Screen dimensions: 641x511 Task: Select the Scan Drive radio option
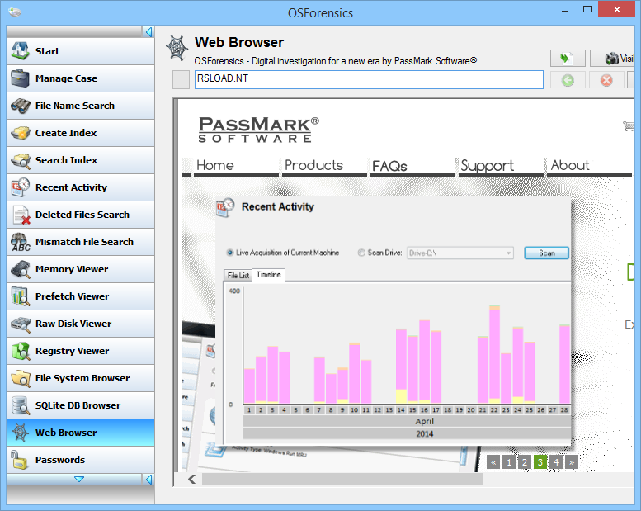pyautogui.click(x=361, y=253)
